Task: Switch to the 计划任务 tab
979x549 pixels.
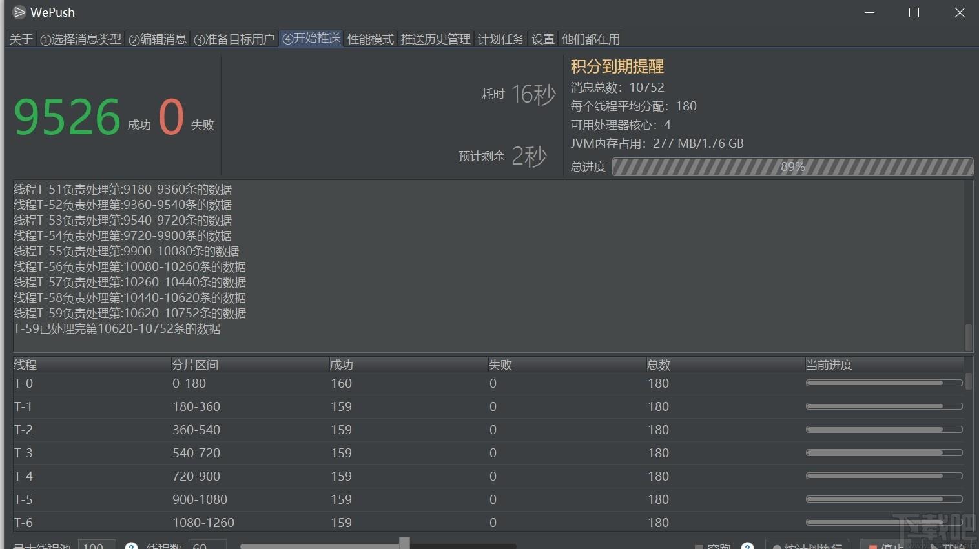Action: click(x=501, y=39)
